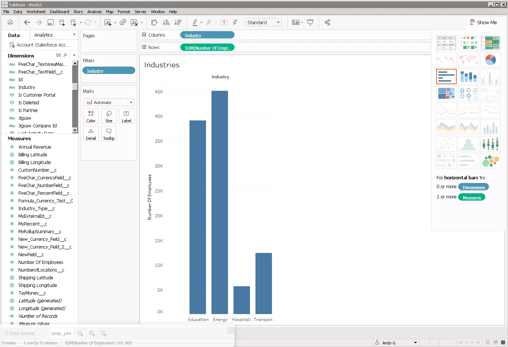Viewport: 508px width, 347px height.
Task: Sort Industry in descending order
Action: pos(178,22)
